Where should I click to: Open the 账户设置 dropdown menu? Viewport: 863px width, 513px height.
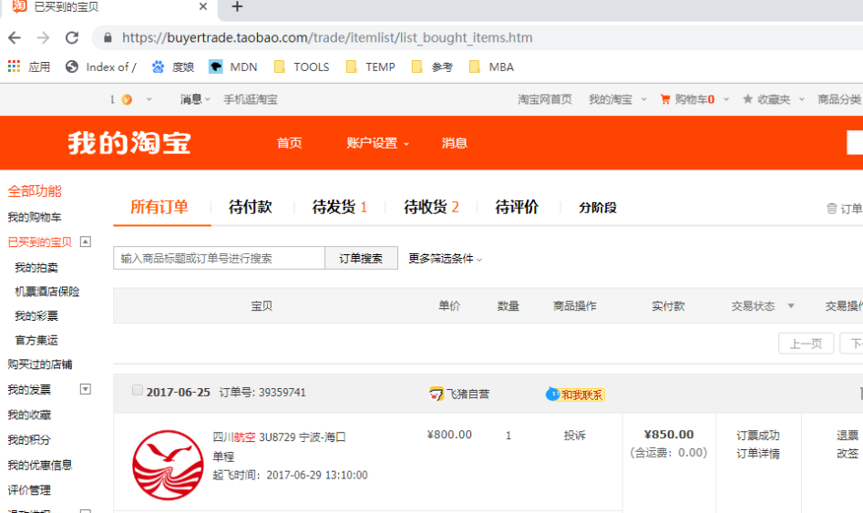coord(377,143)
